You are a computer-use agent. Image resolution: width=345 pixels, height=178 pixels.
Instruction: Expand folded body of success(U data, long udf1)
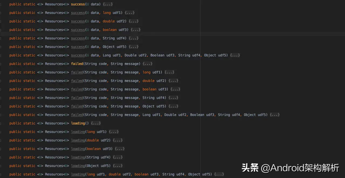click(130, 13)
